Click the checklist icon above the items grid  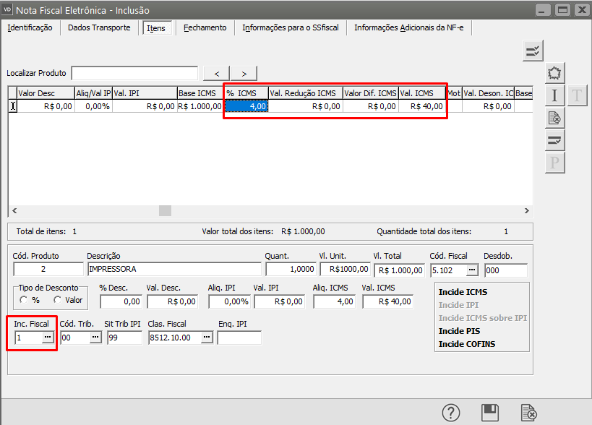pos(533,51)
